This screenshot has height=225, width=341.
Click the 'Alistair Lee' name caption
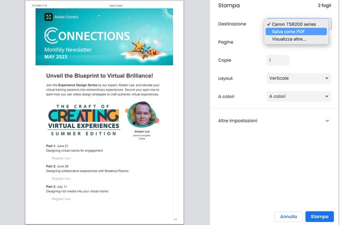tap(142, 131)
